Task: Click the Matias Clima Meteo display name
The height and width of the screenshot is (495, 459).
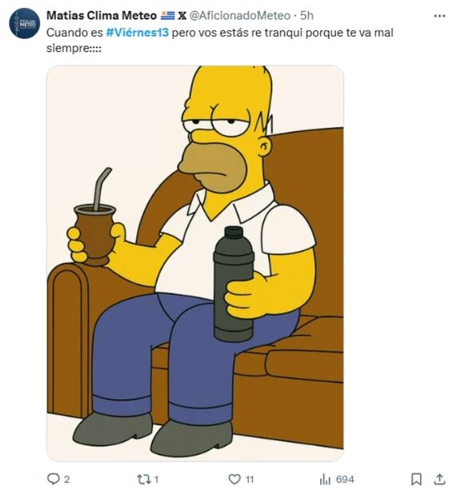Action: click(101, 15)
